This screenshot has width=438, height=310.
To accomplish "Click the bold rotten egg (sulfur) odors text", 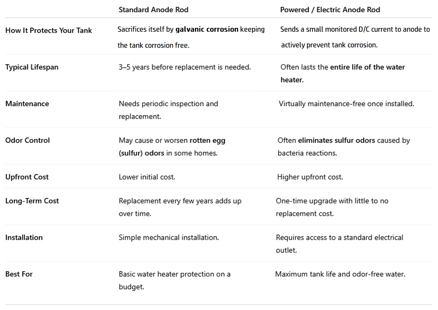I will click(x=172, y=147).
